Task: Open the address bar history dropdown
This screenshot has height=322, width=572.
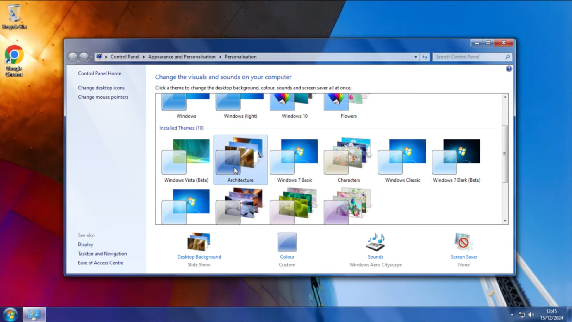Action: (x=416, y=57)
